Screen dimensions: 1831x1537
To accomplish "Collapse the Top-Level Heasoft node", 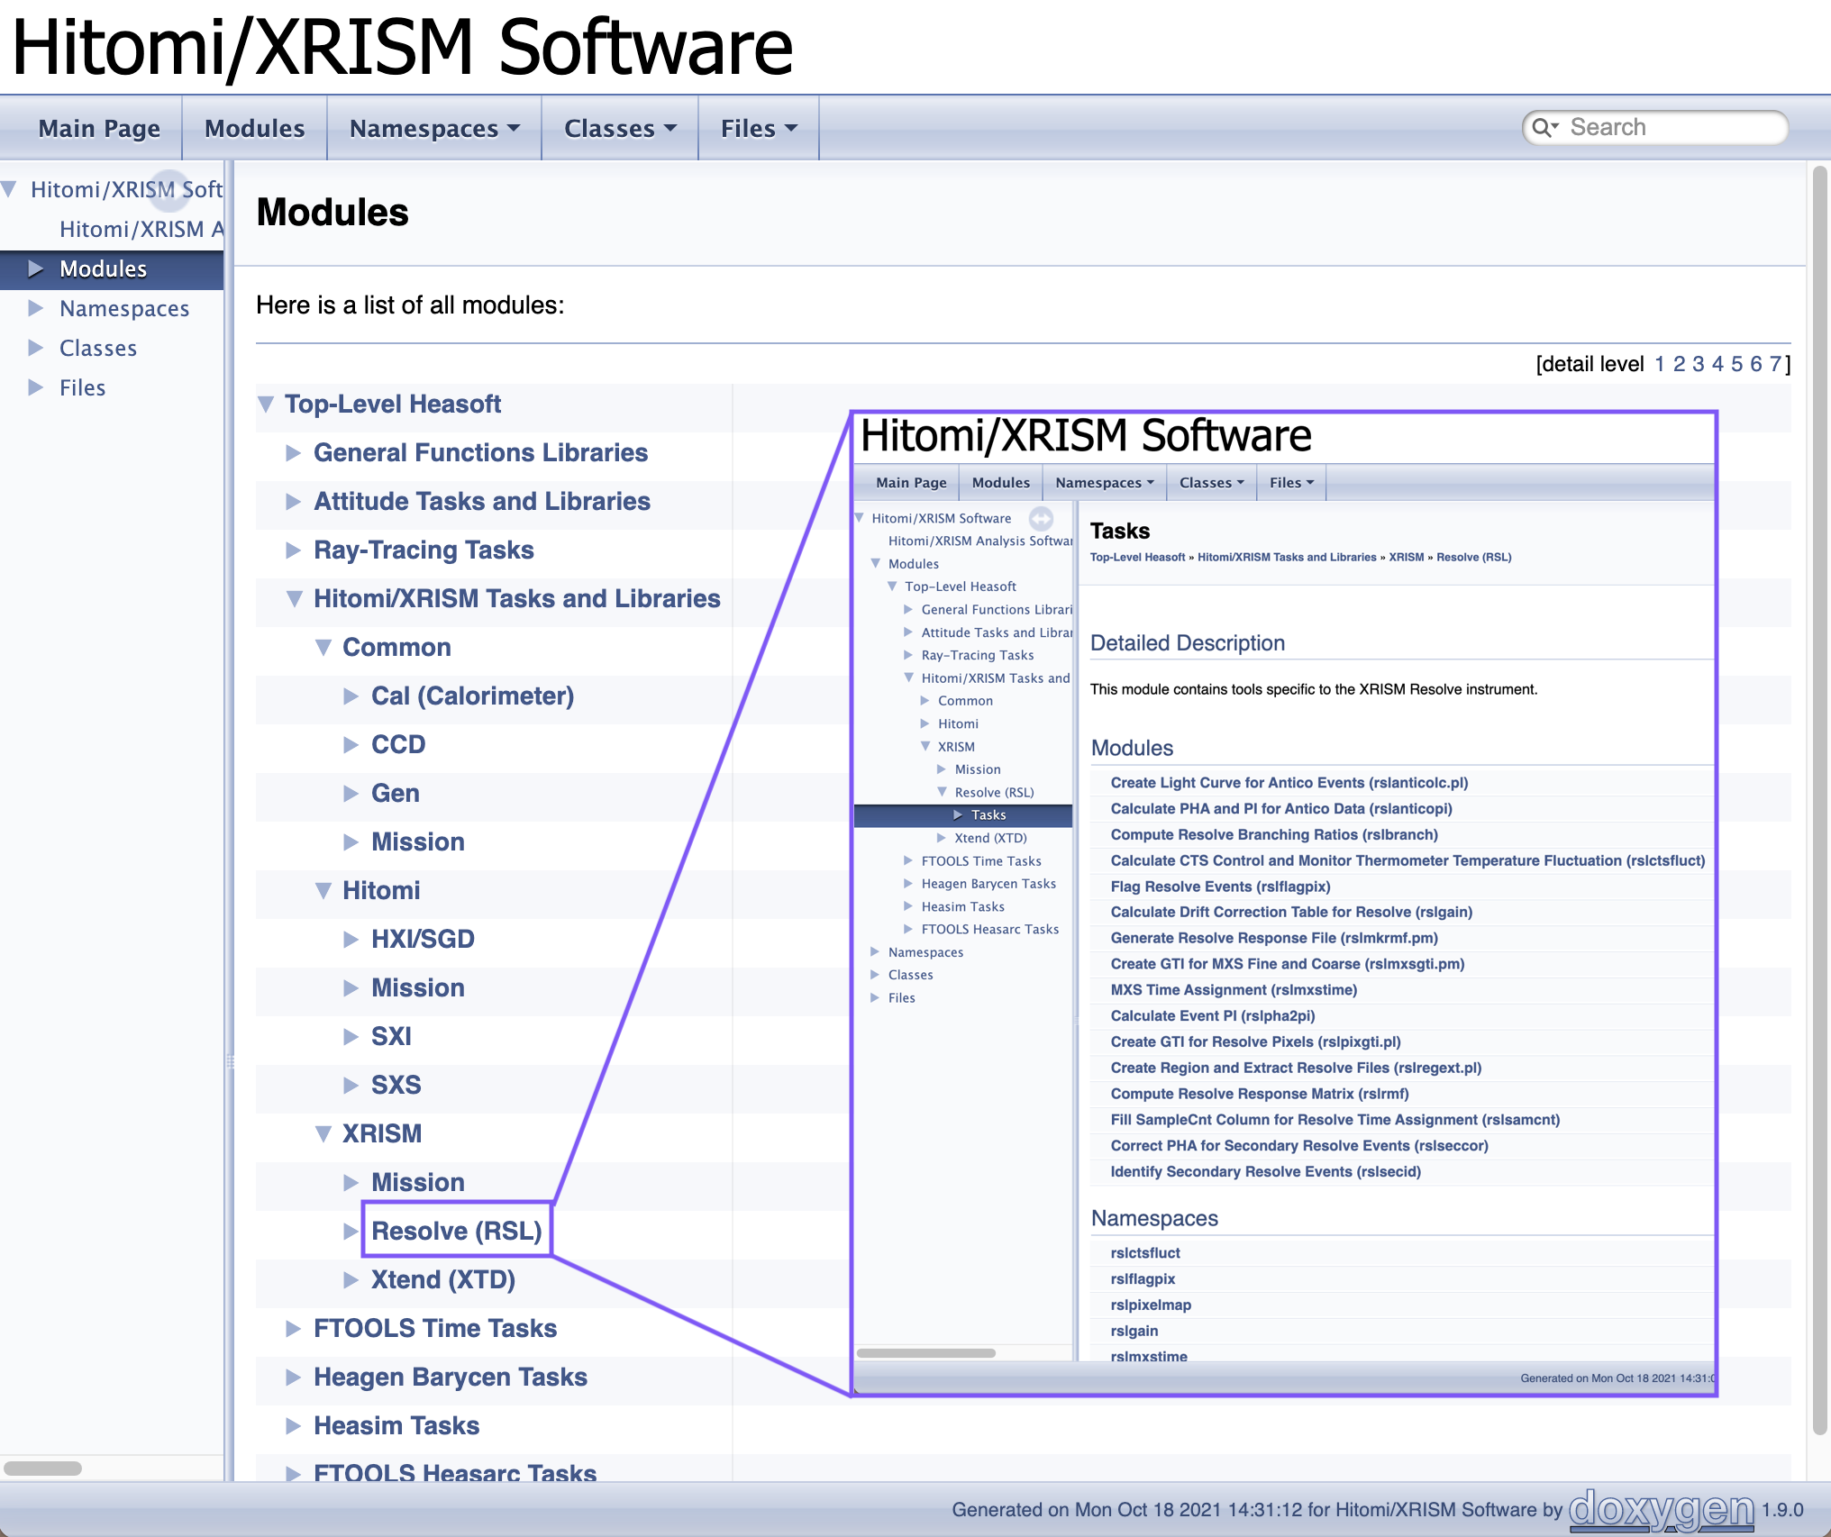I will (x=266, y=404).
